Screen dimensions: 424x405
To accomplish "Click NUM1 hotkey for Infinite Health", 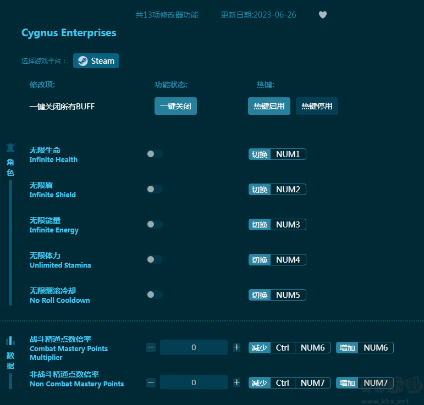I will [x=288, y=154].
